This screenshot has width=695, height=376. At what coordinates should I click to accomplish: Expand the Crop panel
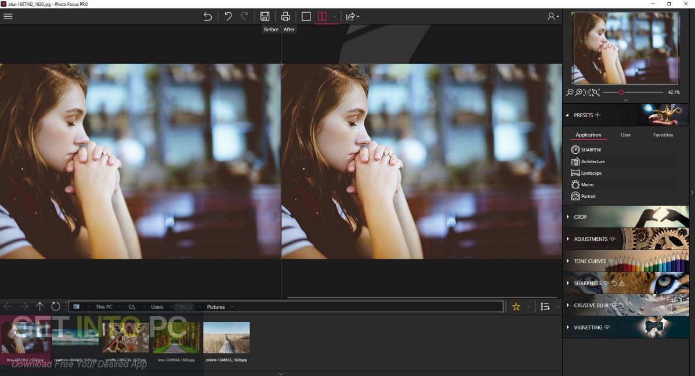[x=567, y=216]
